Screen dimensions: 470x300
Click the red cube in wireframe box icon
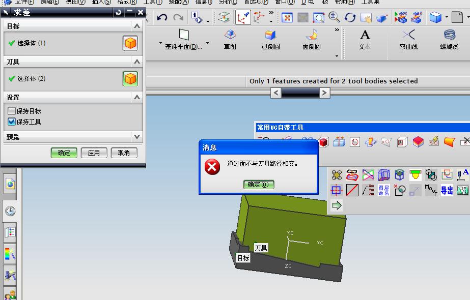324,142
